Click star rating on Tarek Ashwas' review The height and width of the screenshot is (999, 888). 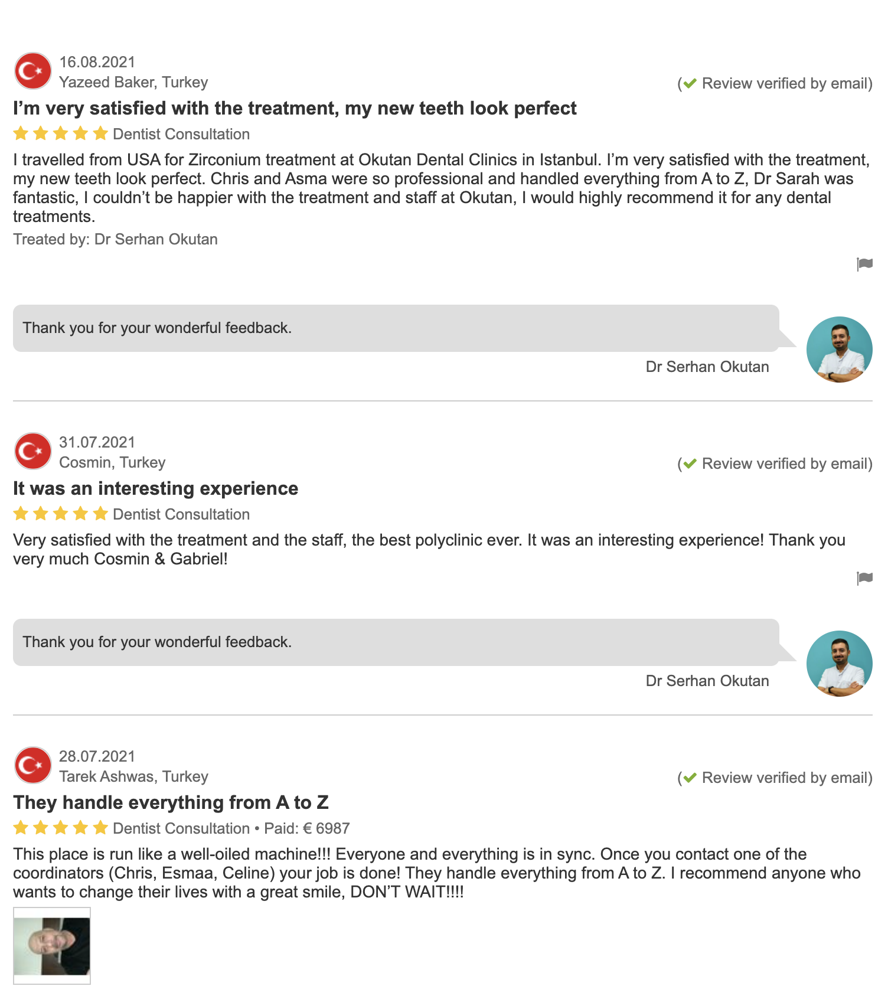pyautogui.click(x=60, y=828)
